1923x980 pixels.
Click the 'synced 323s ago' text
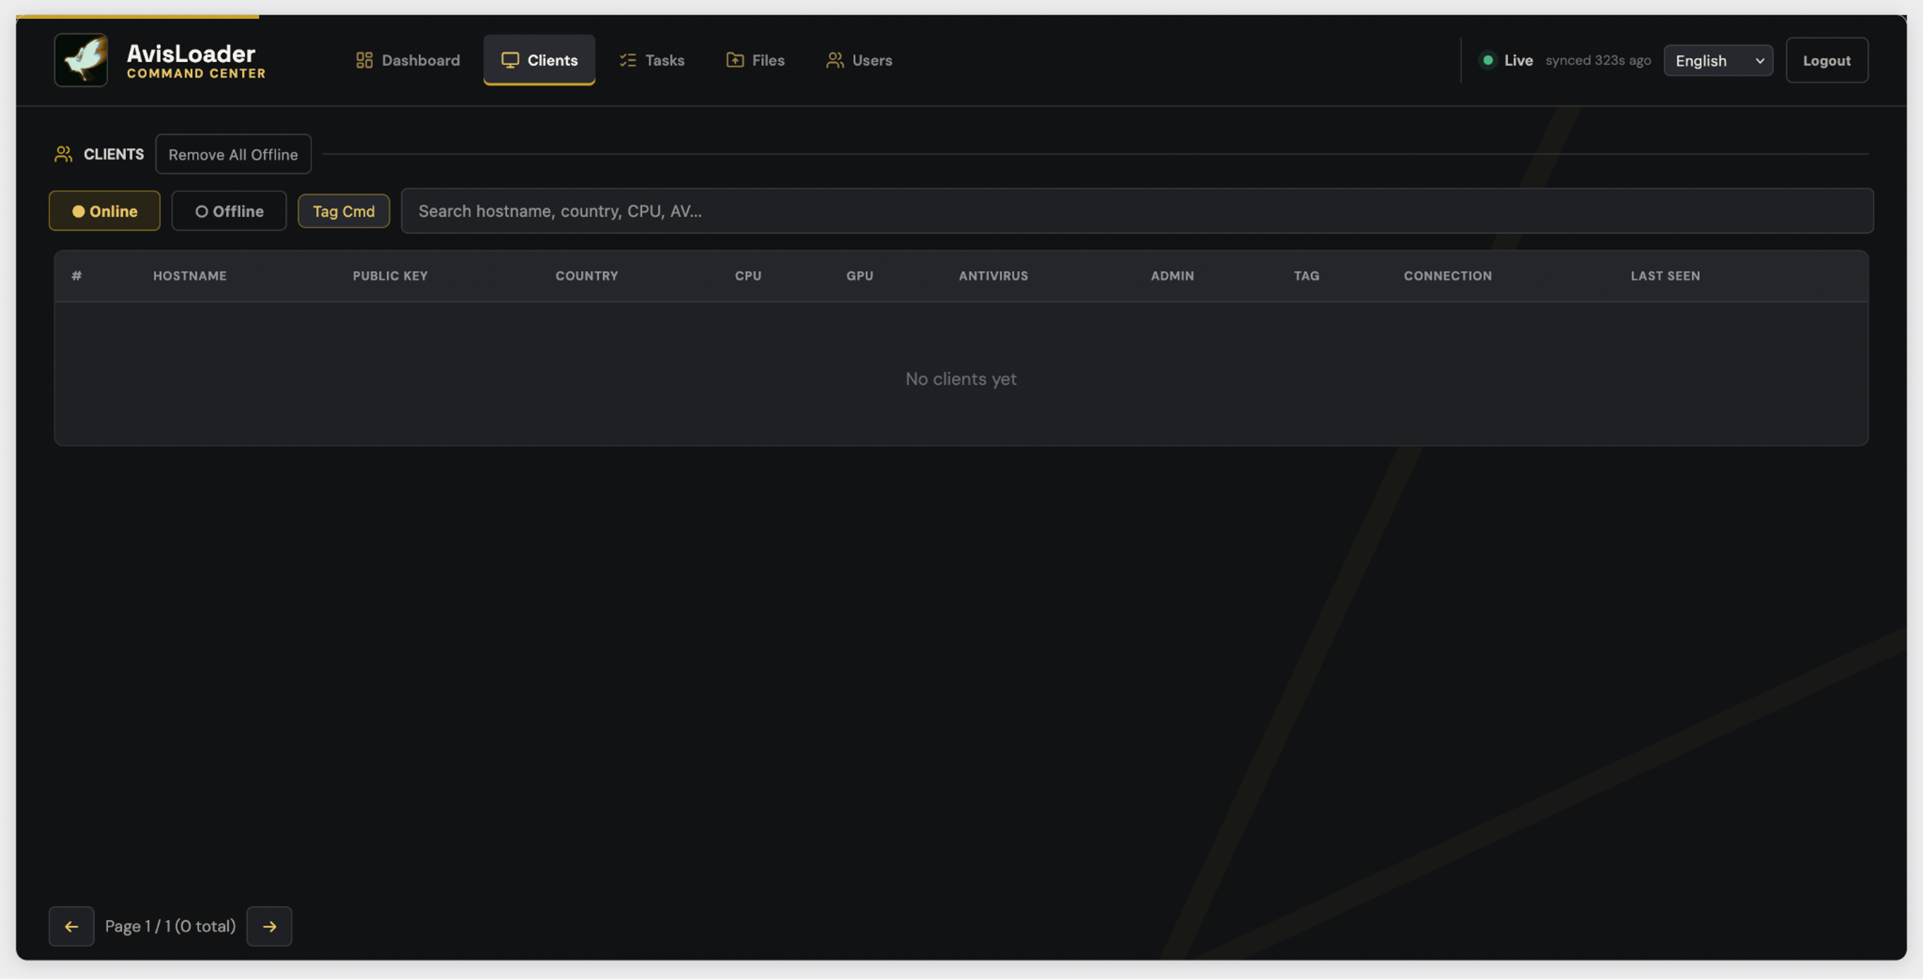[1597, 61]
